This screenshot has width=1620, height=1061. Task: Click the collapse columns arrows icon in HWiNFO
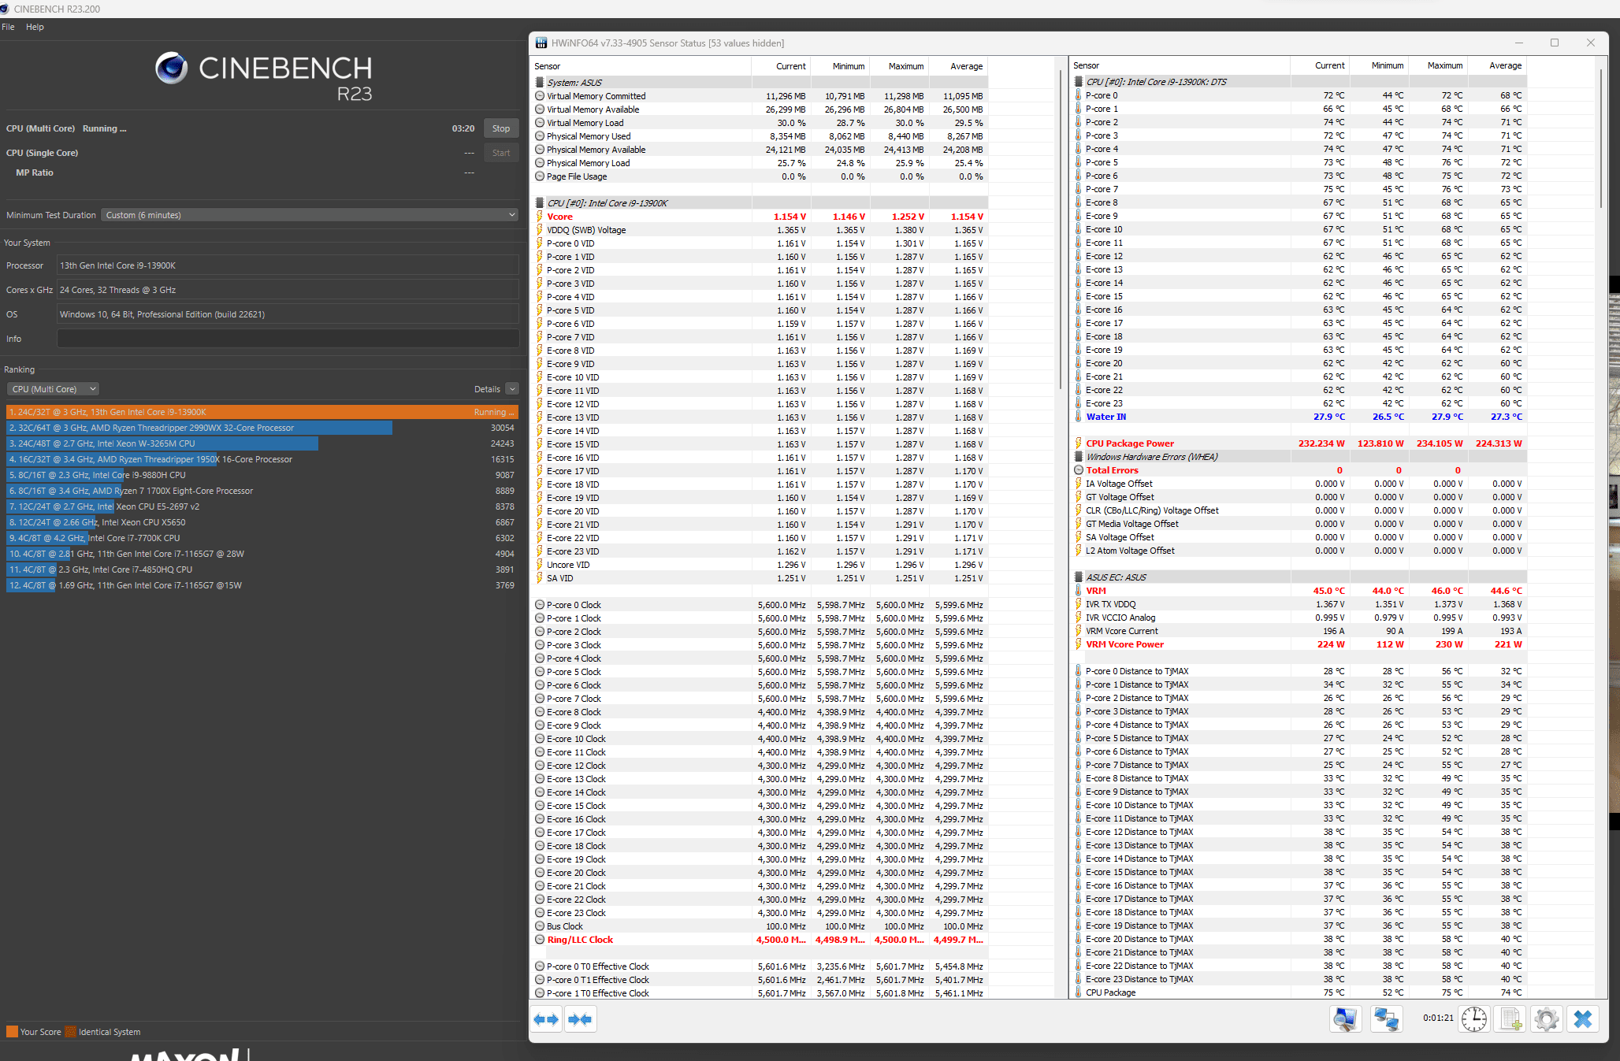coord(581,1019)
